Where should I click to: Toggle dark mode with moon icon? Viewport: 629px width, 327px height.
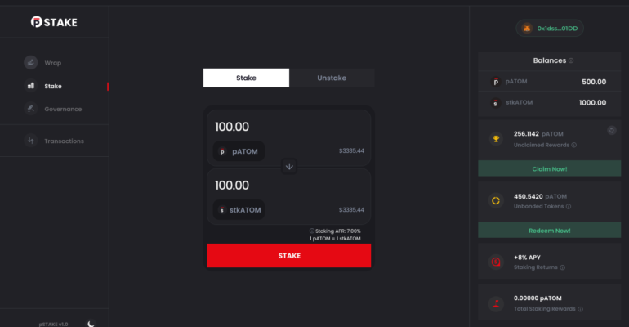(91, 323)
